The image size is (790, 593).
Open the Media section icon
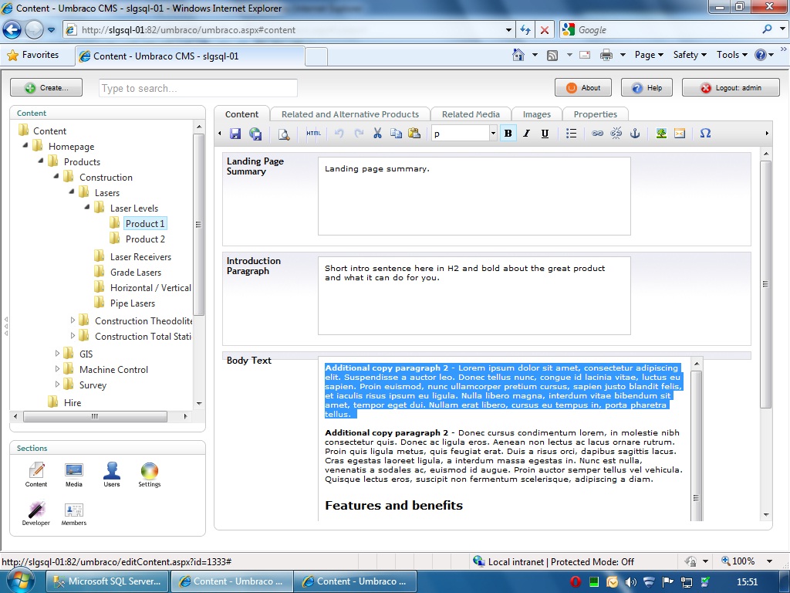click(74, 475)
